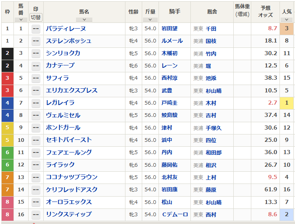Sort by 人気 using its header arrow

[x=286, y=19]
